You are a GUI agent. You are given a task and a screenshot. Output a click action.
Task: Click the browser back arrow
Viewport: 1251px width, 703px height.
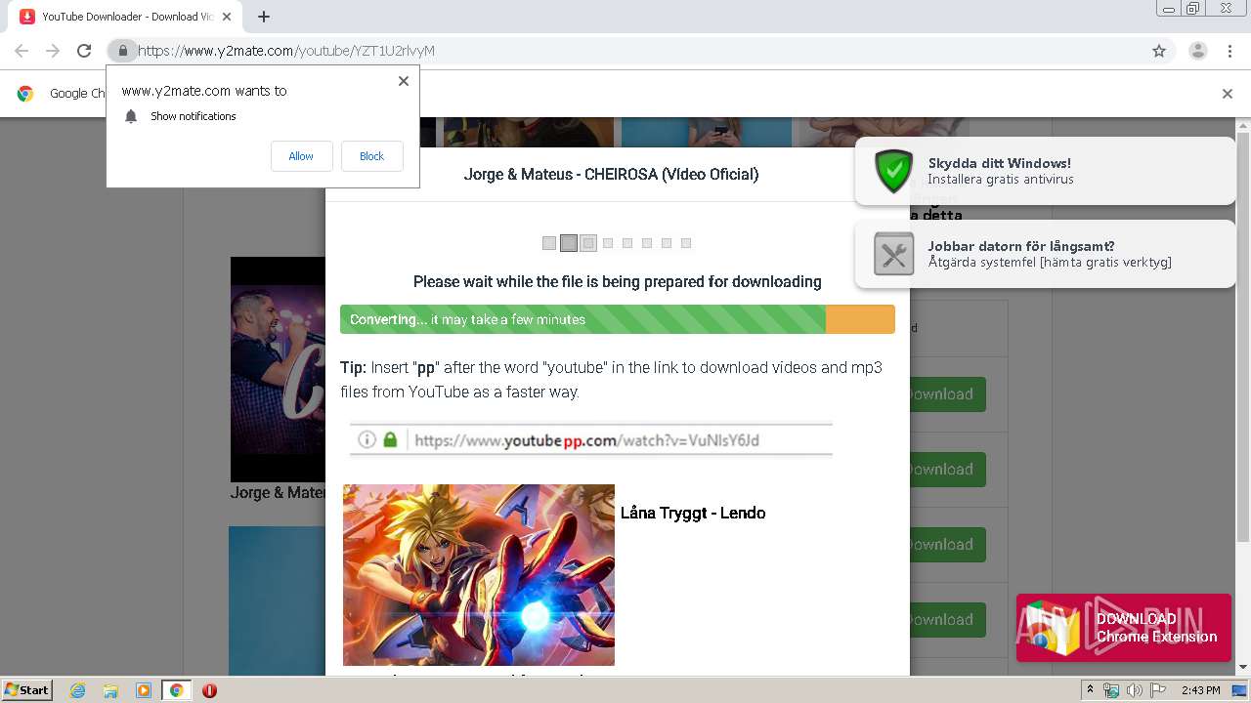click(x=22, y=51)
